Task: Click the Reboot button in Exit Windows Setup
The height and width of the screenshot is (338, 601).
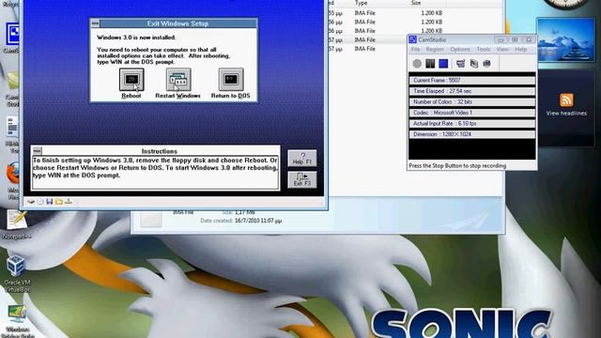Action: point(131,80)
